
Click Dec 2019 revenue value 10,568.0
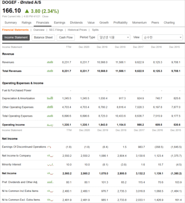[x=102, y=62]
